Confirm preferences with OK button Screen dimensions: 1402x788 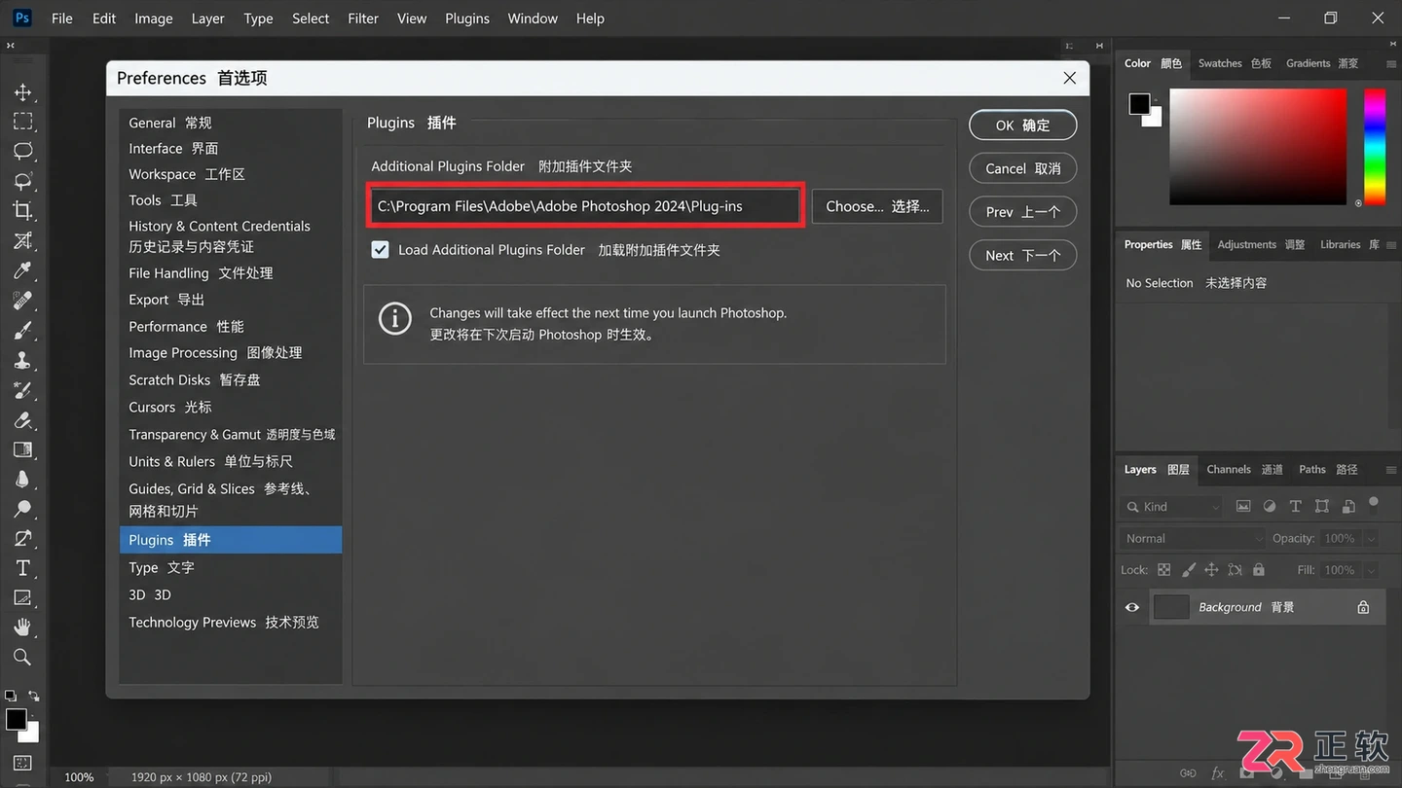1022,125
